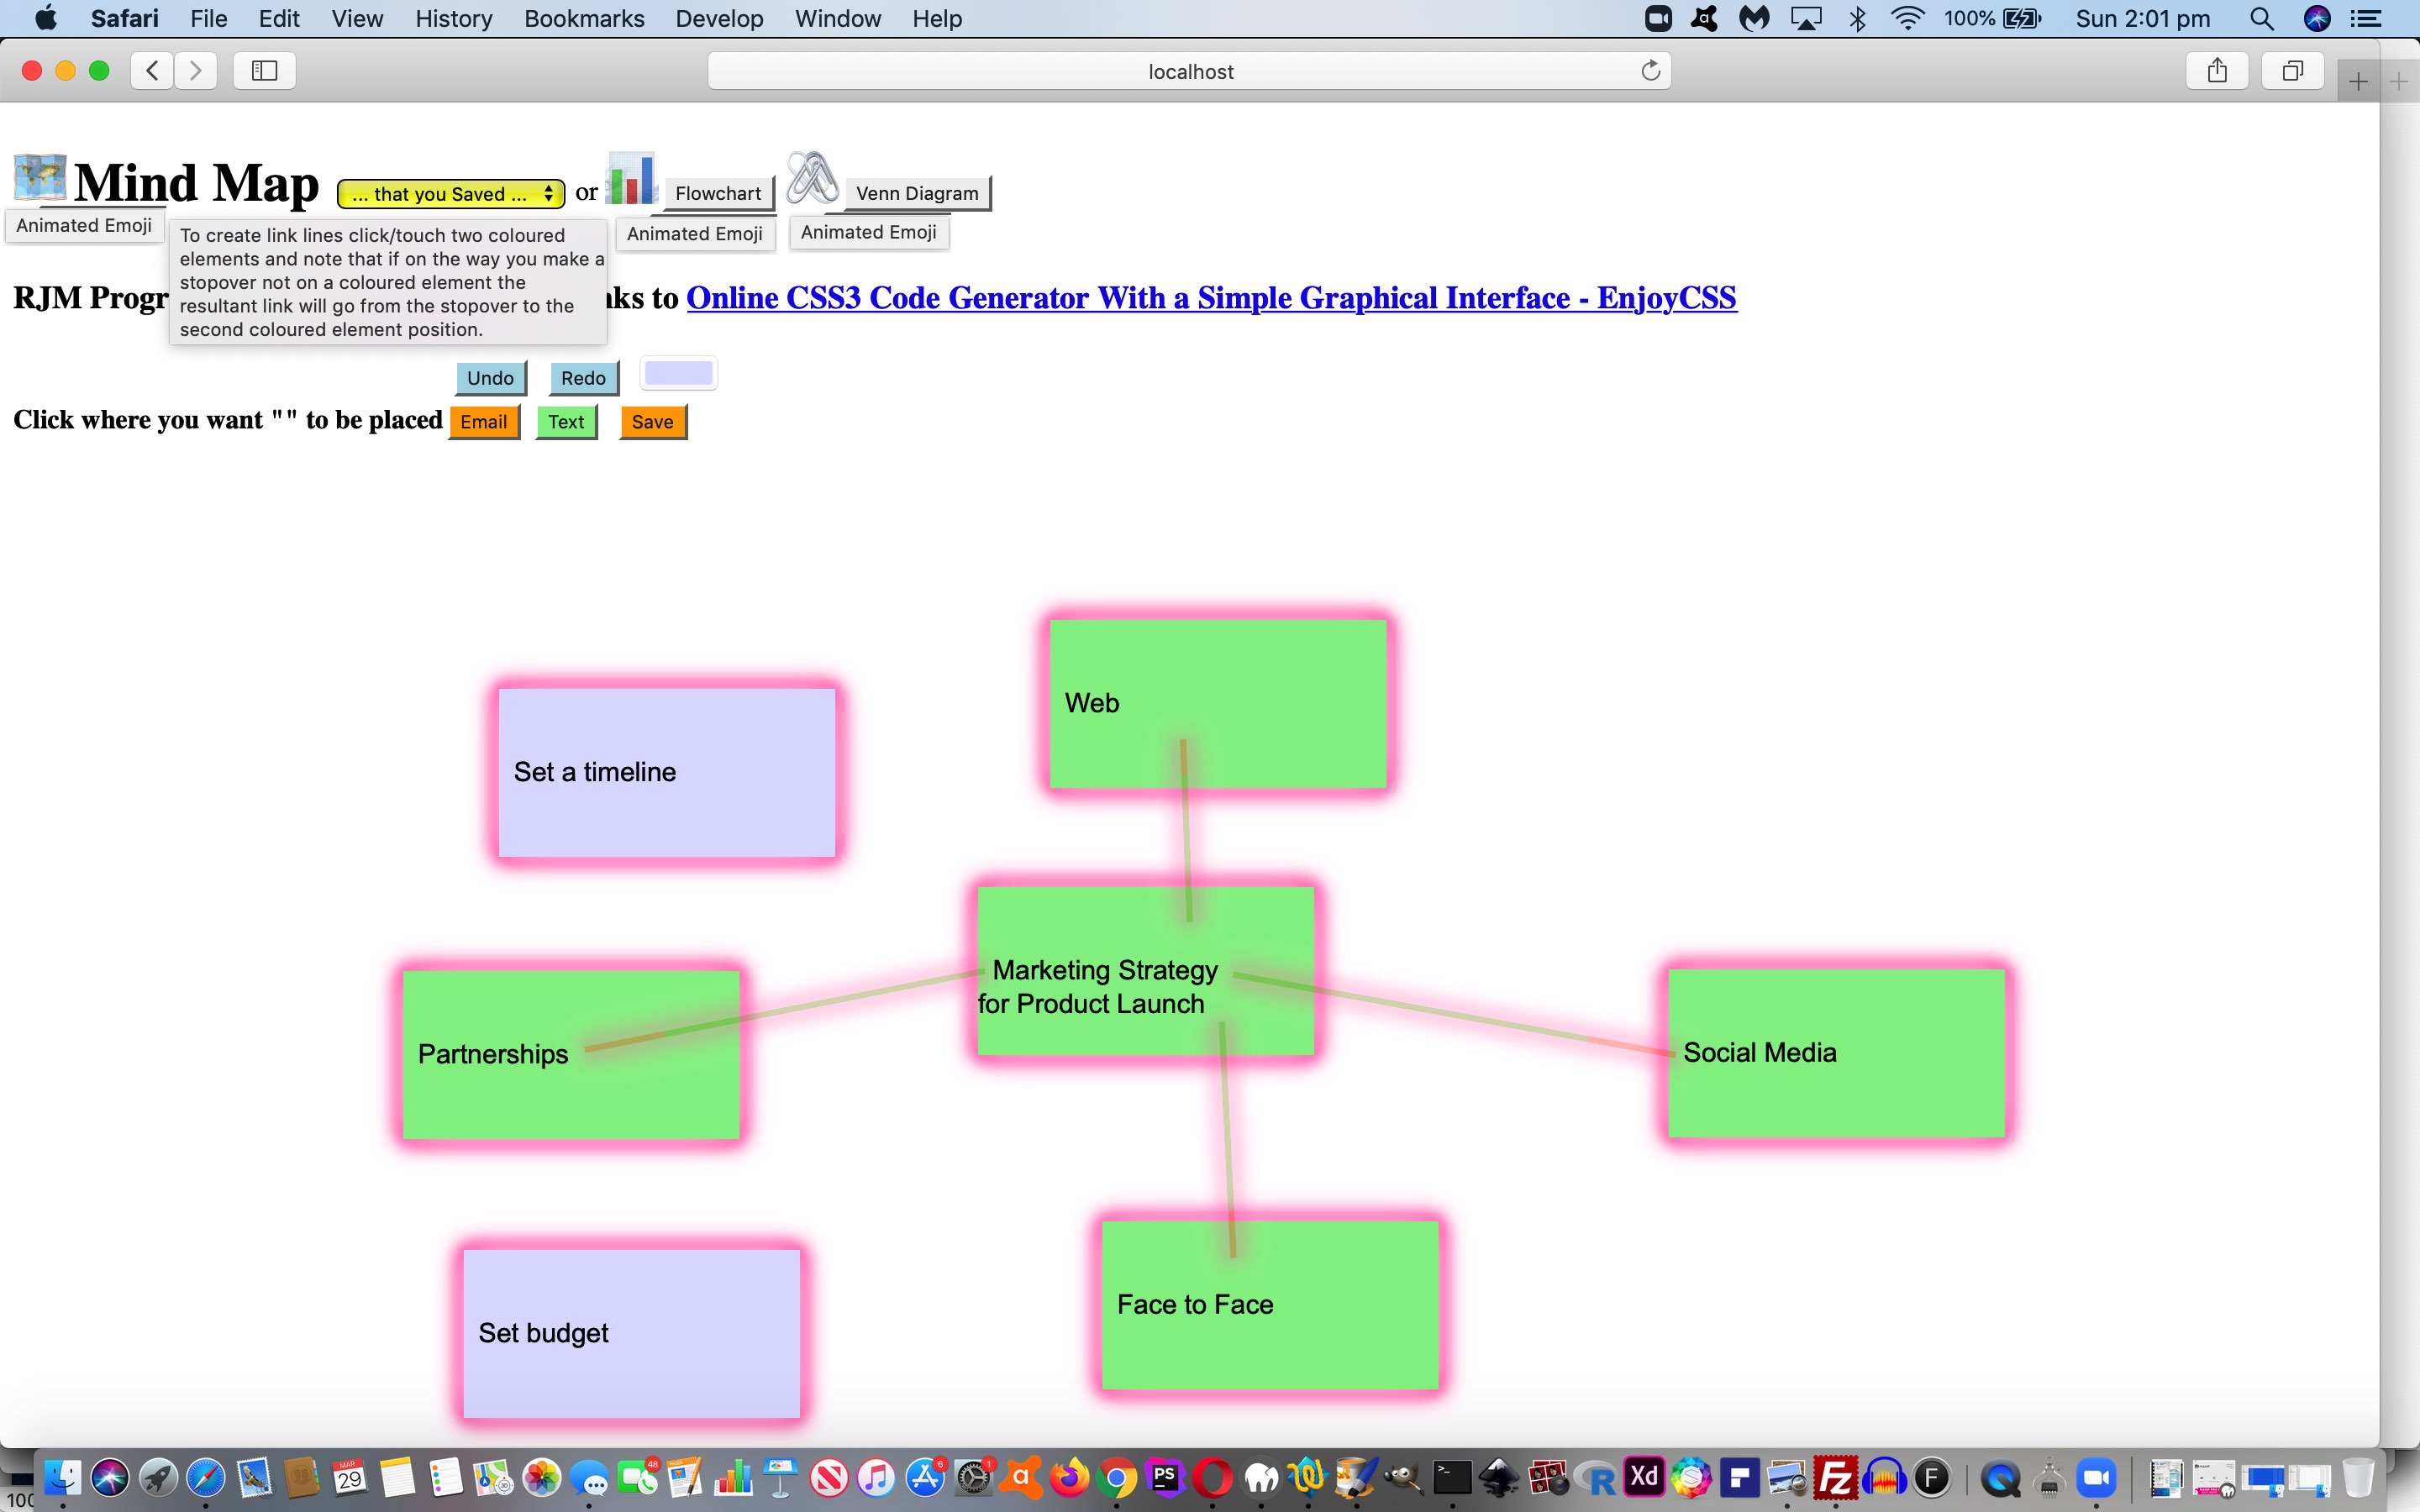The width and height of the screenshot is (2420, 1512).
Task: Click the bar chart icon beside Flowchart
Action: pyautogui.click(x=631, y=178)
